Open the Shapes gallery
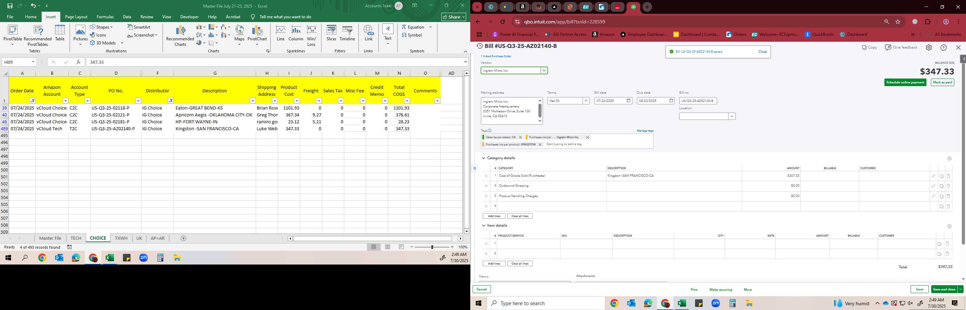This screenshot has height=310, width=966. (101, 27)
